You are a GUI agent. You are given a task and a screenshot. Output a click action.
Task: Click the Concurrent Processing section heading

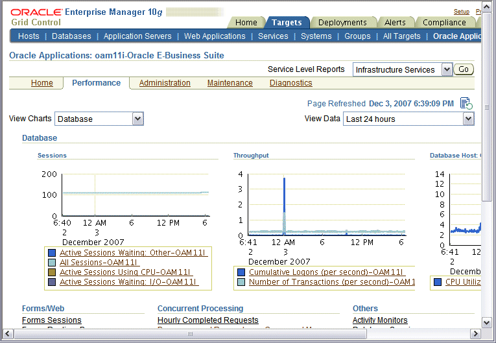tap(200, 309)
